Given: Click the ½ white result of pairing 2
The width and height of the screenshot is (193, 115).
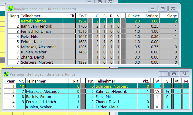Looking at the screenshot, I should (157, 92).
